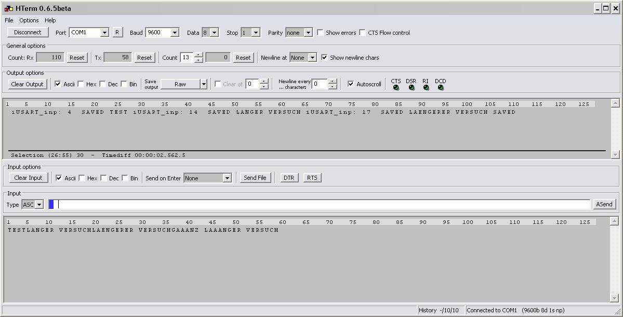This screenshot has width=623, height=317.
Task: Click the ASend button
Action: pyautogui.click(x=604, y=204)
